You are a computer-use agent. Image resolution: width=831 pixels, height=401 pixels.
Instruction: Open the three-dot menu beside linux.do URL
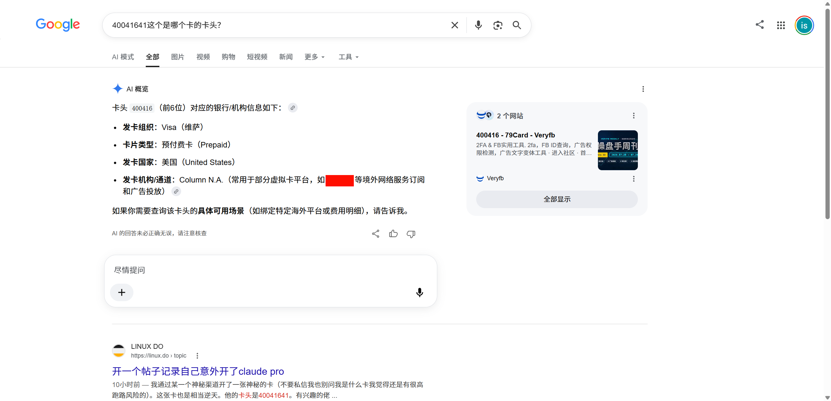pyautogui.click(x=197, y=356)
